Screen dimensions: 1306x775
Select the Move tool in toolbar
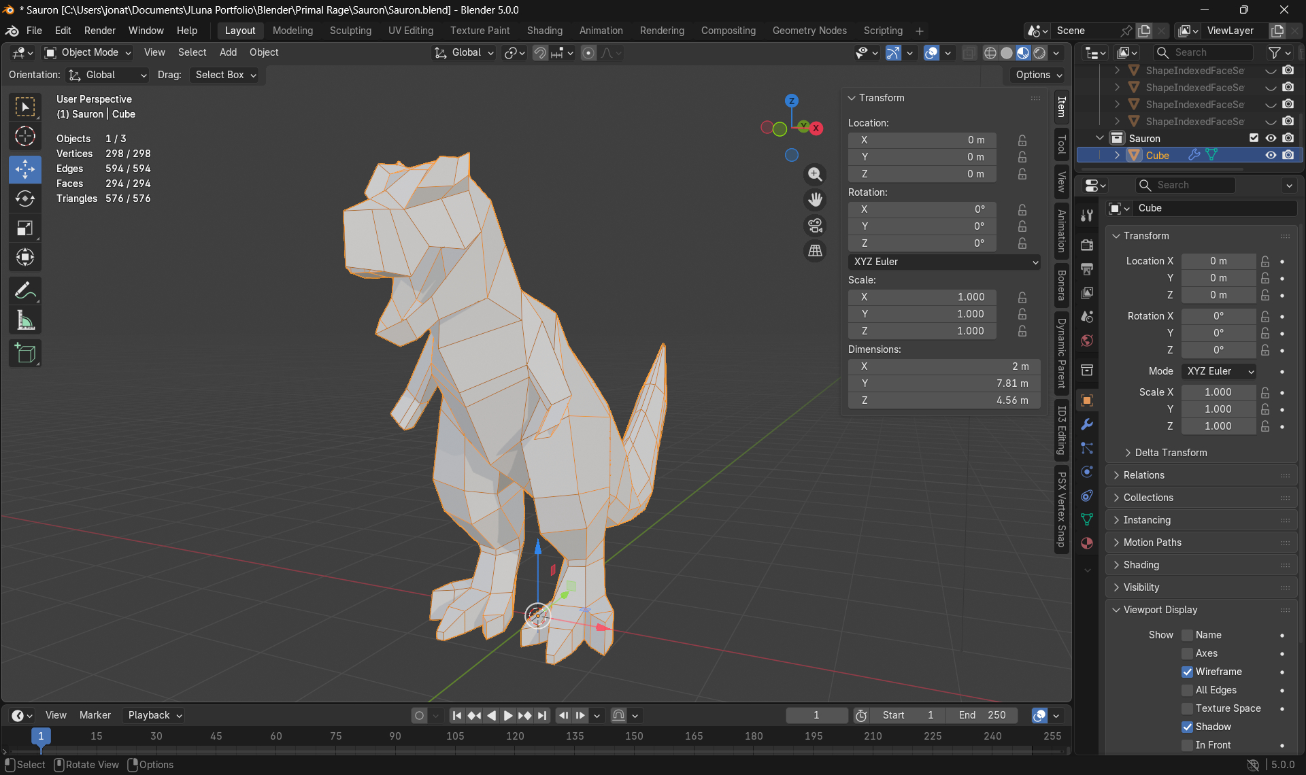point(25,169)
